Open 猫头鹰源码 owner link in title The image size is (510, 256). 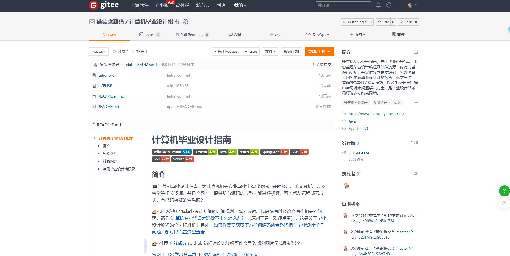(x=110, y=22)
